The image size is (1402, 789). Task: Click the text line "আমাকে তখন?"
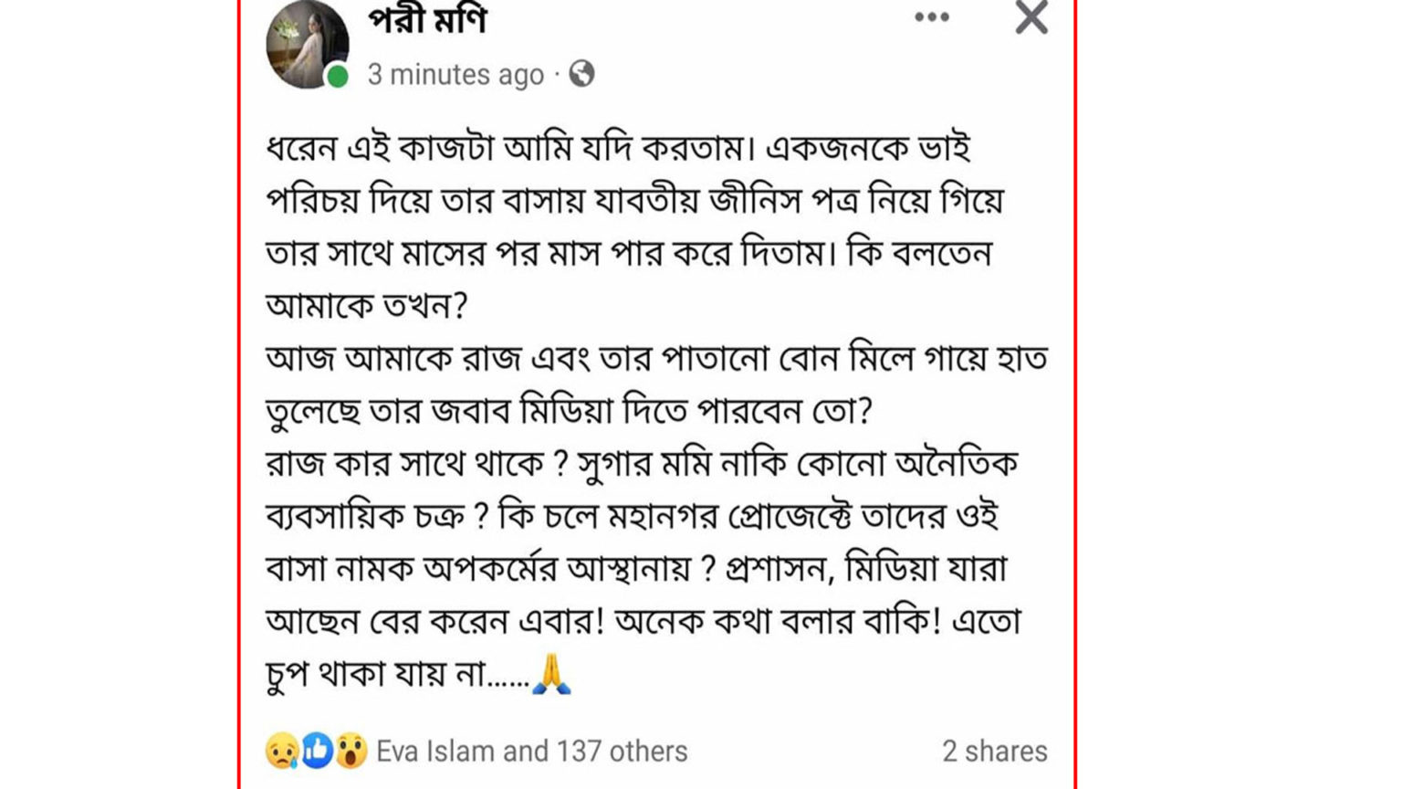(x=366, y=306)
